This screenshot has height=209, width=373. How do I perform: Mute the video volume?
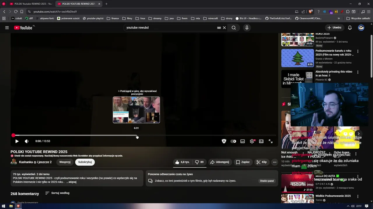pos(27,141)
